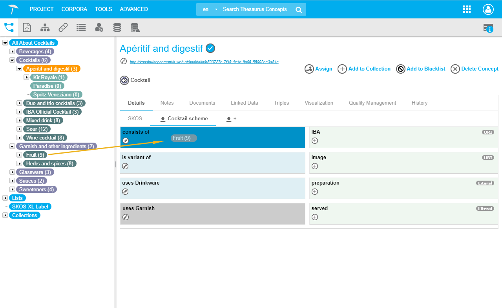Open the list view toolbar icon

click(x=81, y=27)
